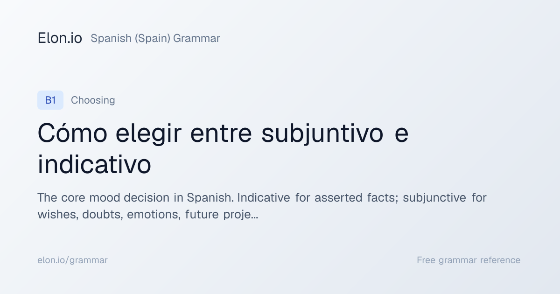
Task: Click the B1 level badge
Action: click(50, 100)
